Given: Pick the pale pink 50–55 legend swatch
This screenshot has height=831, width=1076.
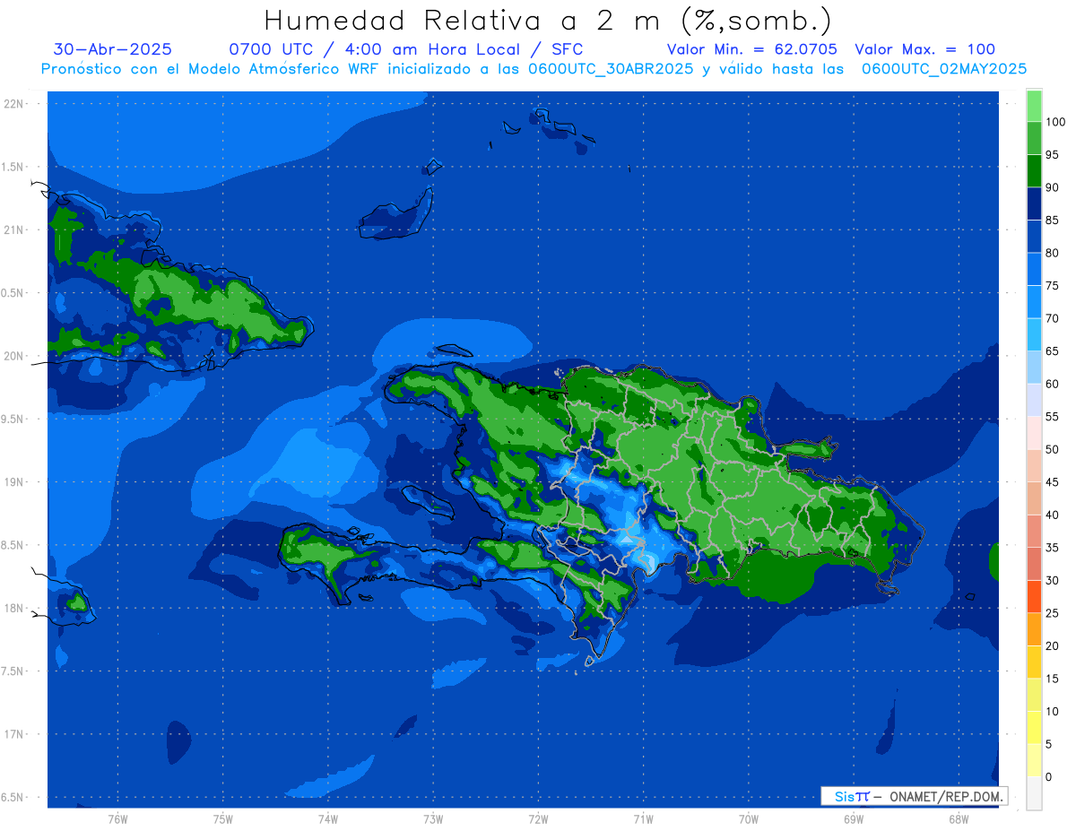Looking at the screenshot, I should click(x=1034, y=433).
